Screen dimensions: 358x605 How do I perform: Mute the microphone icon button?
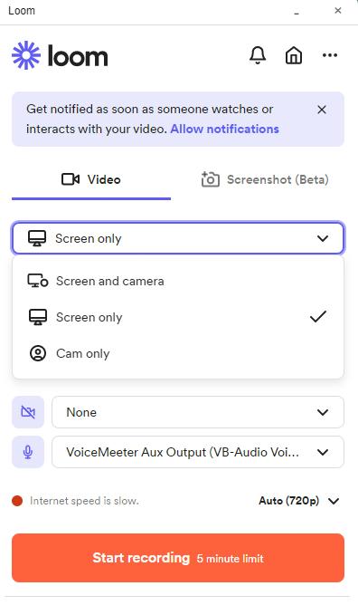click(28, 452)
